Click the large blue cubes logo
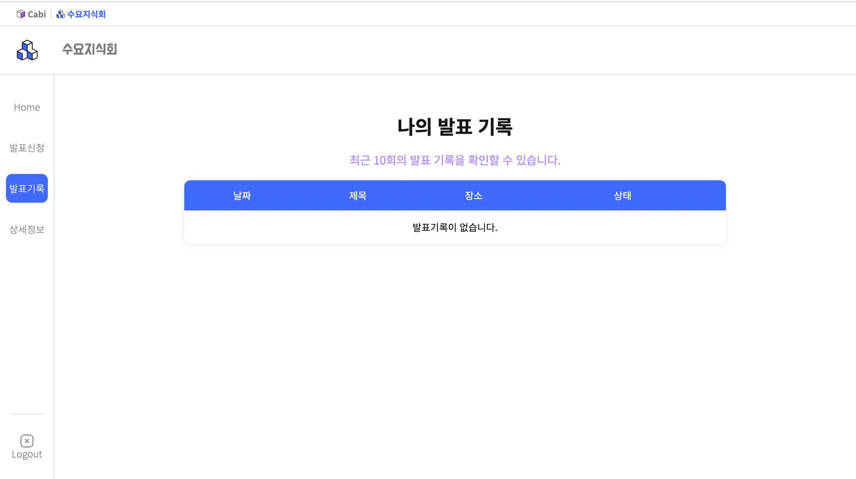856x479 pixels. pyautogui.click(x=27, y=50)
